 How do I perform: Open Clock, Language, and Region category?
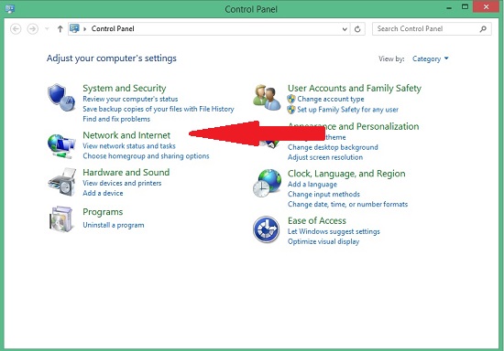(346, 174)
